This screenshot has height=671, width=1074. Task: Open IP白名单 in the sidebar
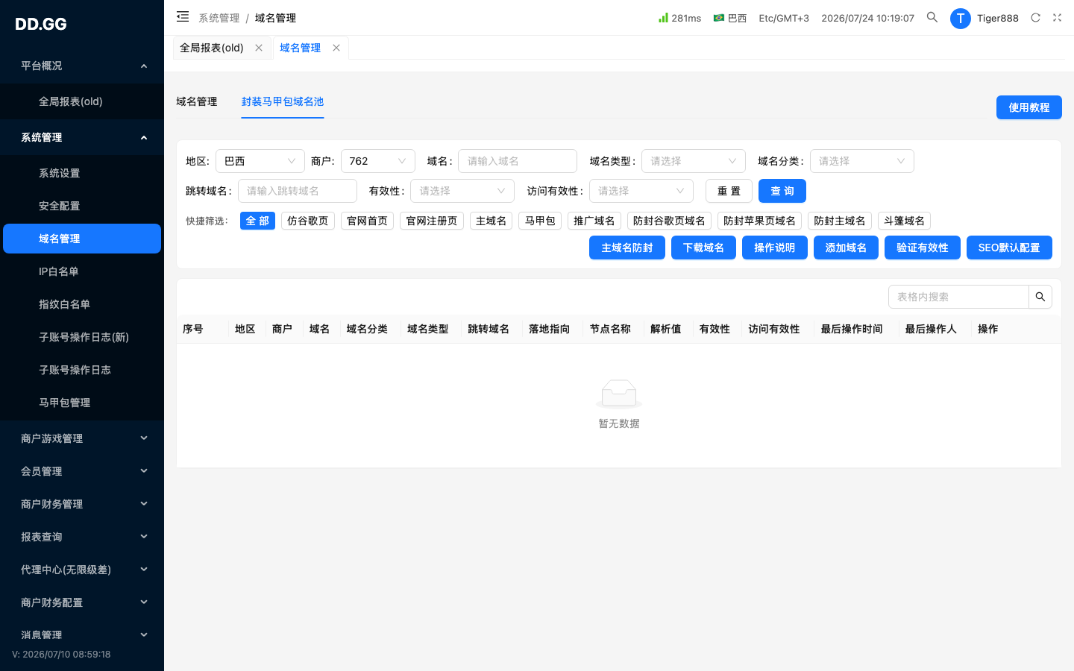(x=82, y=271)
